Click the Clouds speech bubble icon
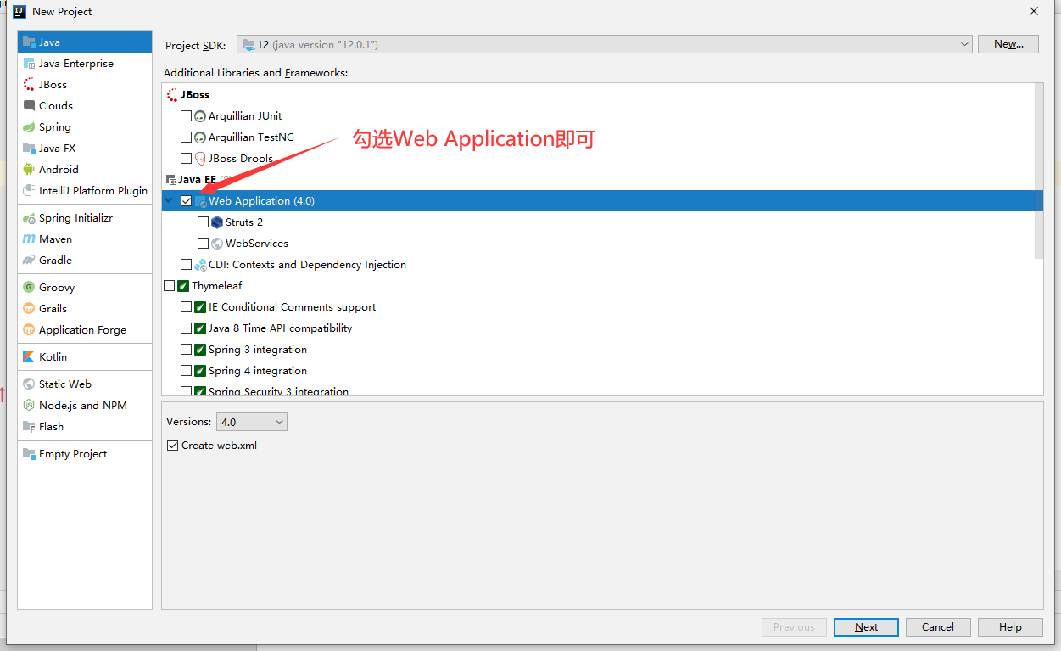The image size is (1061, 651). point(29,105)
